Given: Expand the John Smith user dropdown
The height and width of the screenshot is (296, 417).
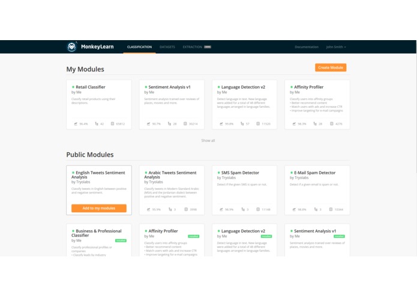Looking at the screenshot, I should coord(336,47).
